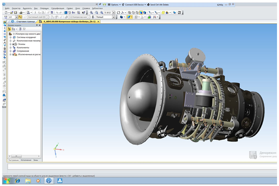Expand the Сопряжения tree node
Image resolution: width=279 pixels, height=186 pixels.
coord(10,51)
